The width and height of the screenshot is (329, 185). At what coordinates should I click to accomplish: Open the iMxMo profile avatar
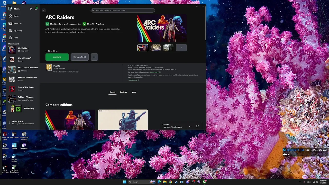tap(10, 9)
